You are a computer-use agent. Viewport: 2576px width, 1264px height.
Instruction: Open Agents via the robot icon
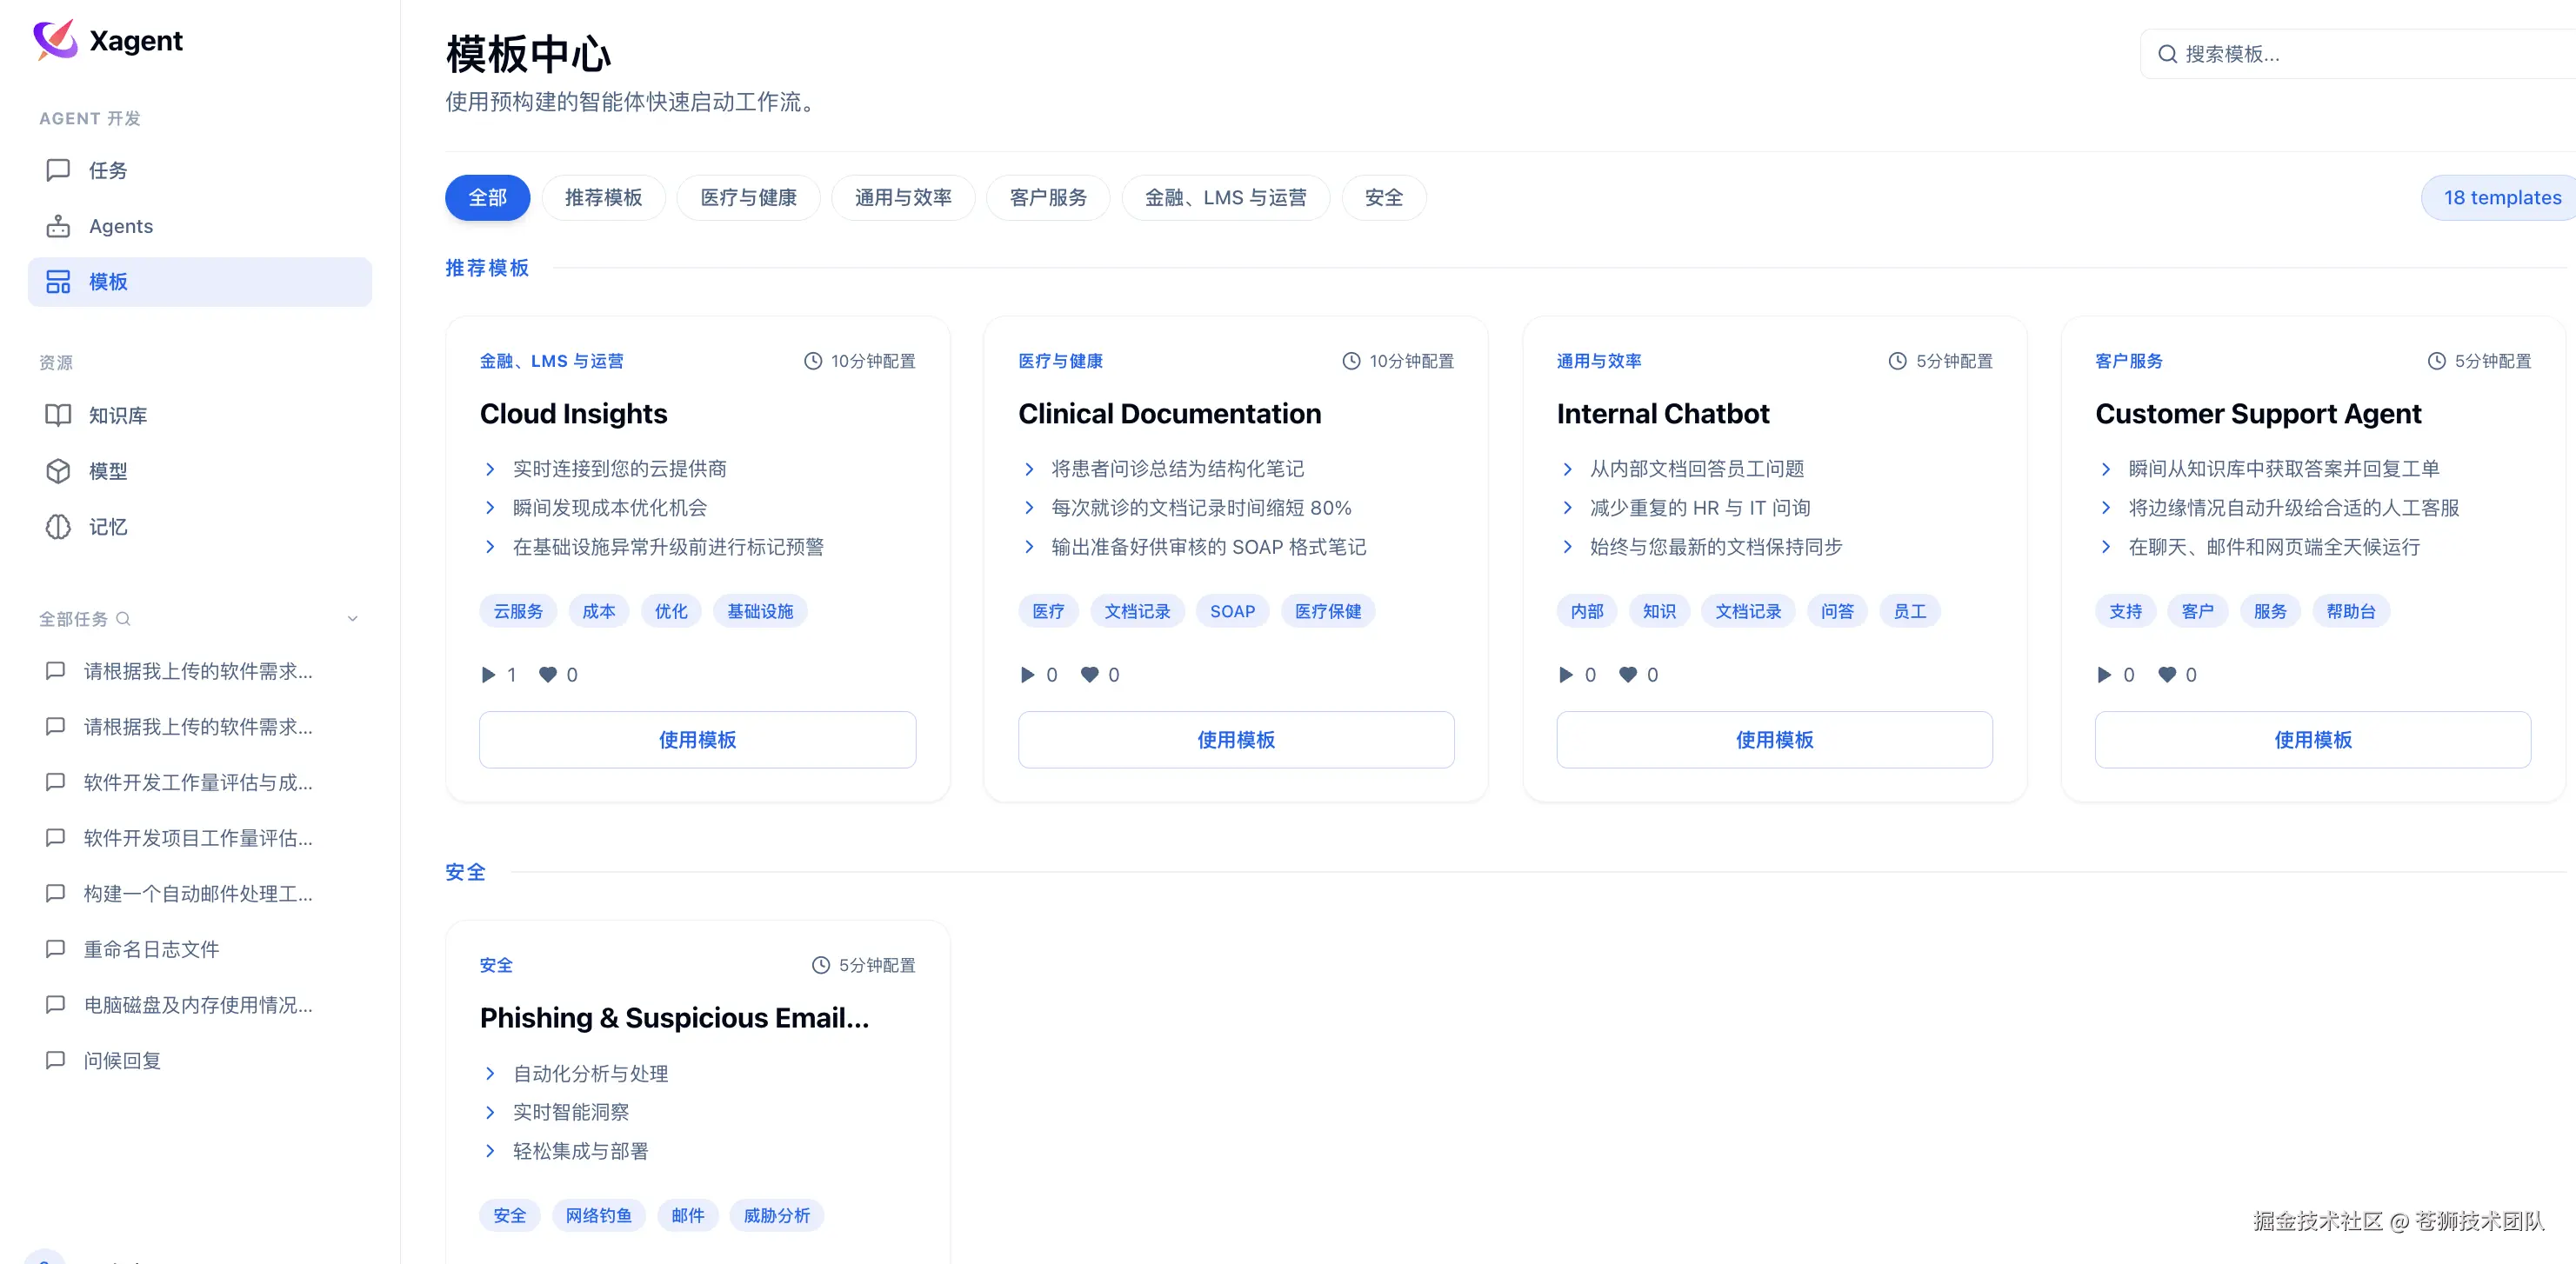58,226
